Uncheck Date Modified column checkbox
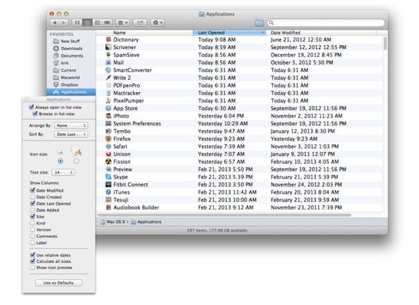This screenshot has height=305, width=419. [x=33, y=190]
